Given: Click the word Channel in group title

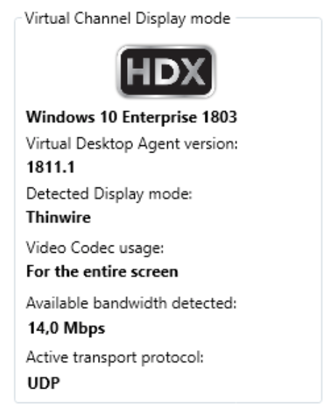Looking at the screenshot, I should click(x=102, y=18).
